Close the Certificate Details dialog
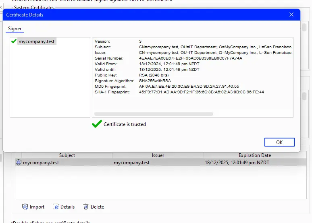 291,15
